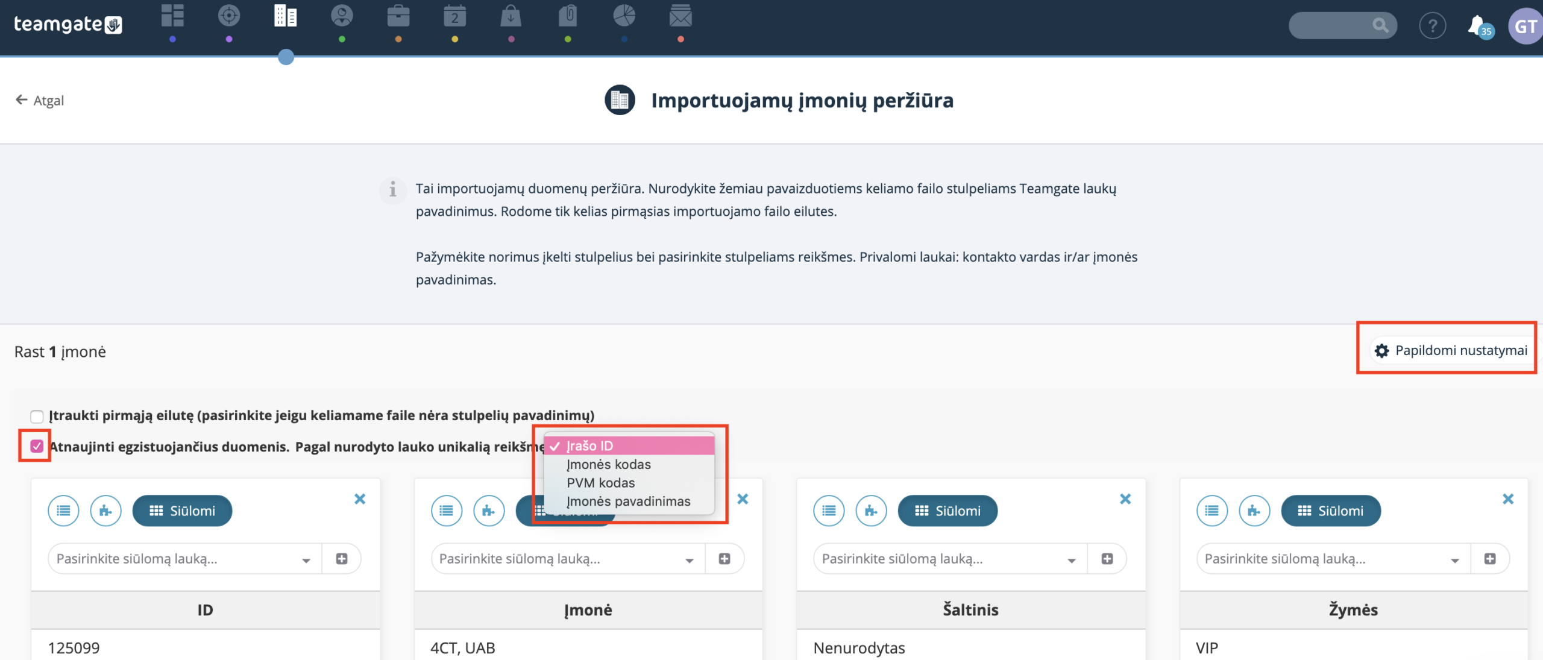The width and height of the screenshot is (1543, 660).
Task: Expand suggested field dropdown in Žymės column
Action: point(1333,559)
